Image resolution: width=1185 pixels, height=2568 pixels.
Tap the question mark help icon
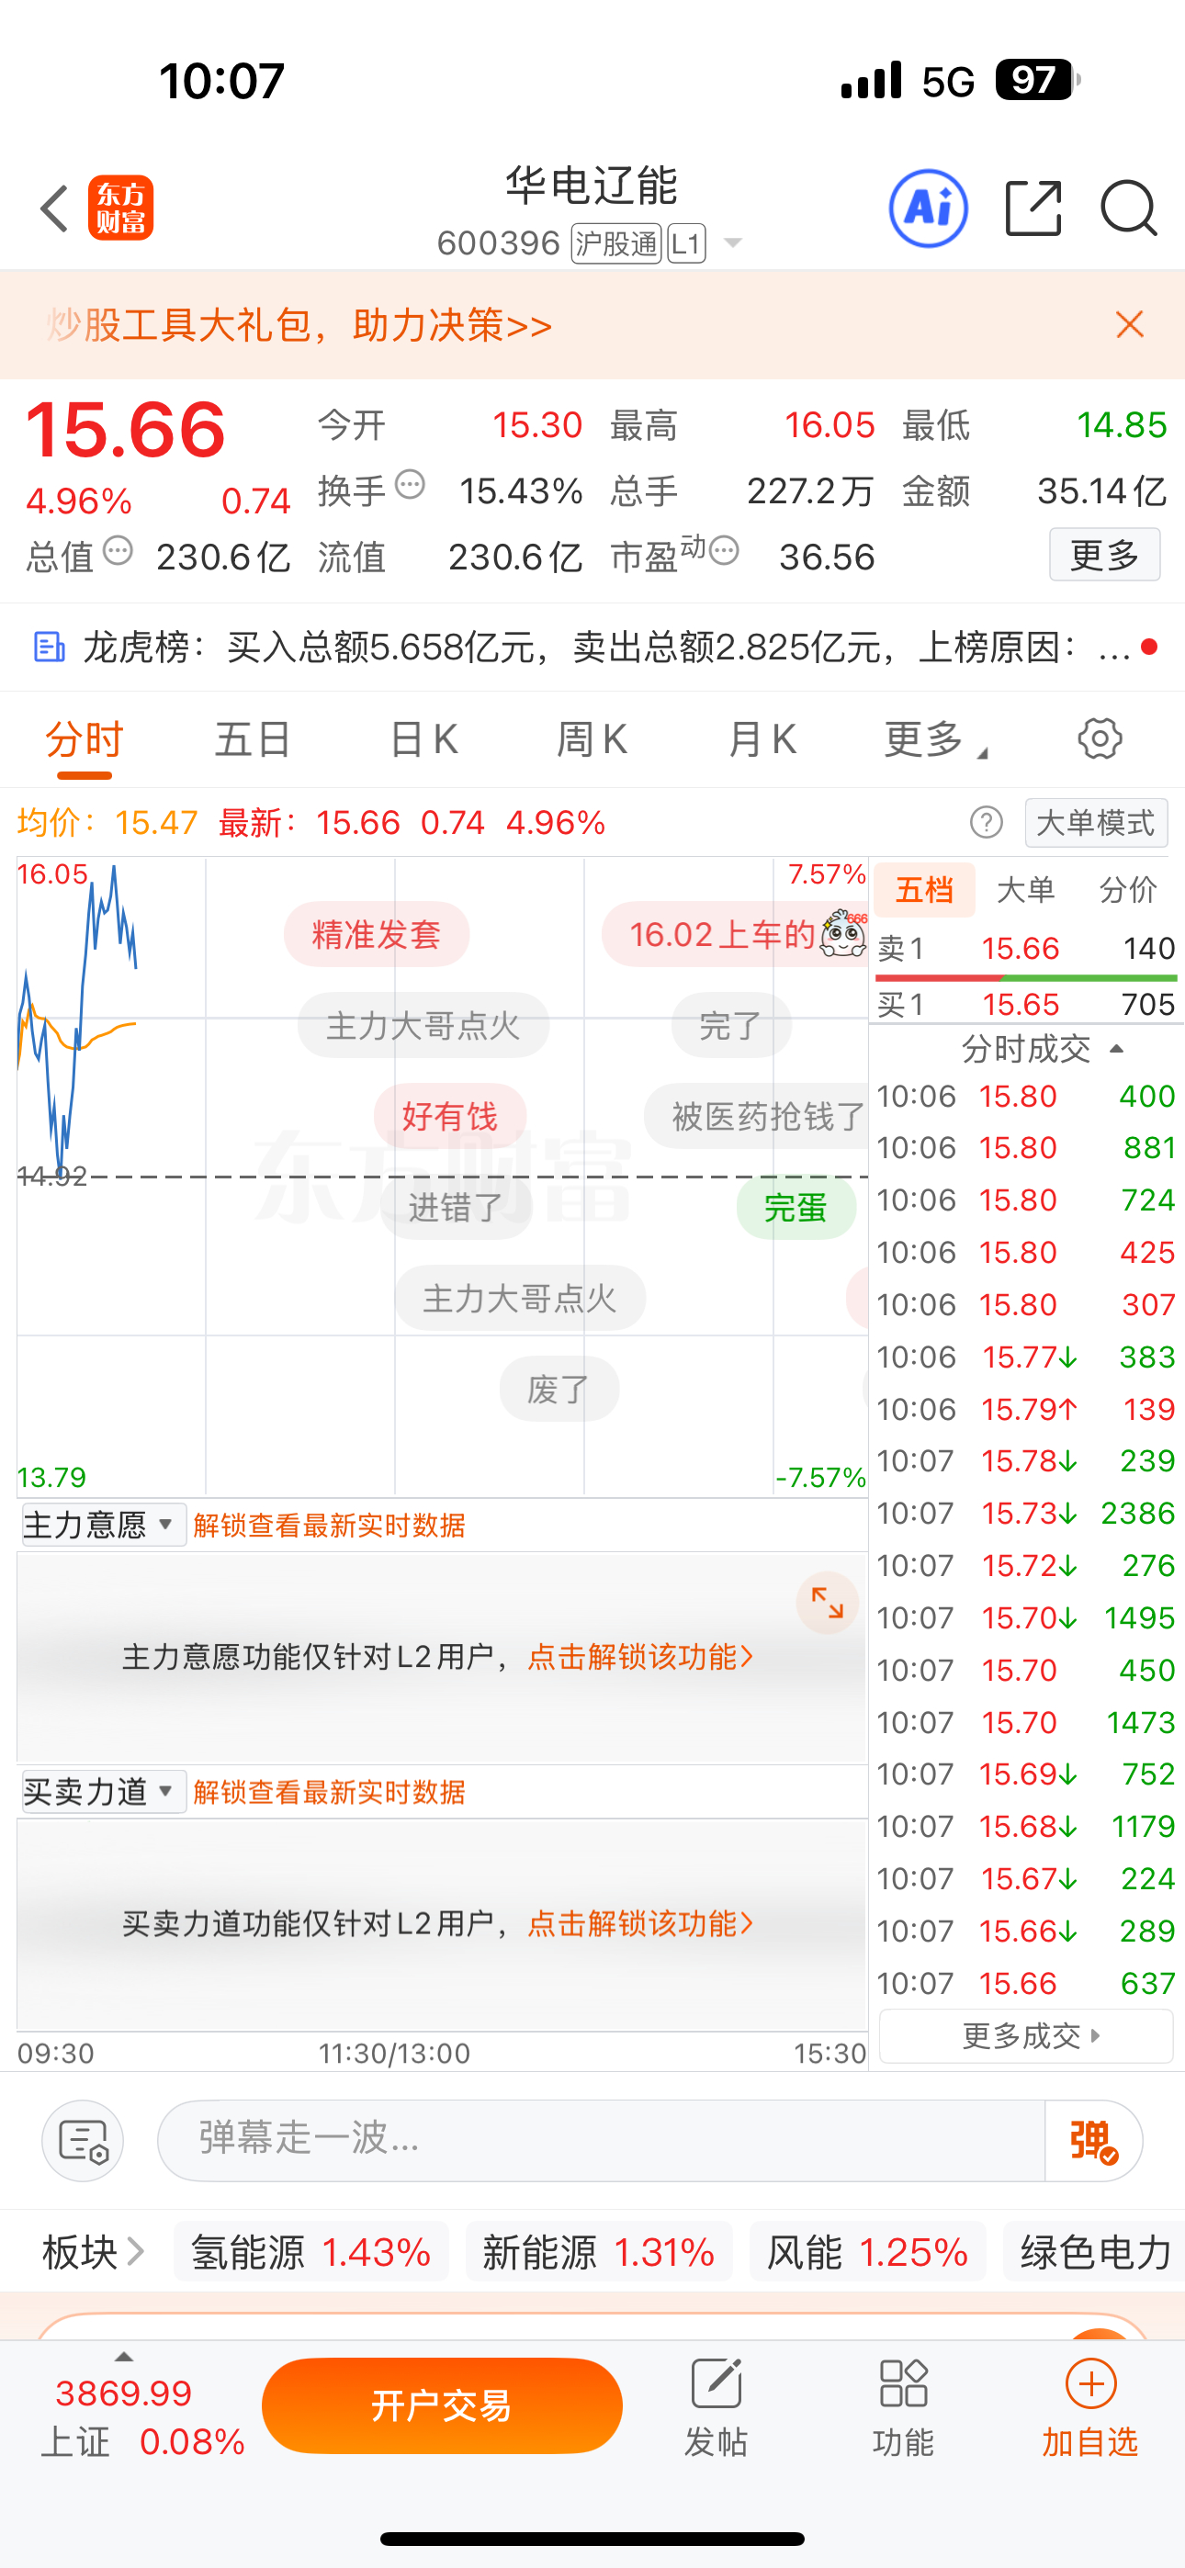coord(987,822)
